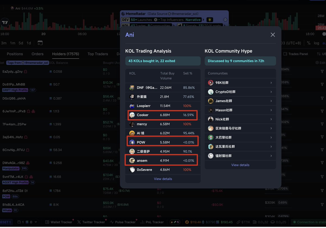Click the 外星猫 KOL avatar

[x=132, y=97]
